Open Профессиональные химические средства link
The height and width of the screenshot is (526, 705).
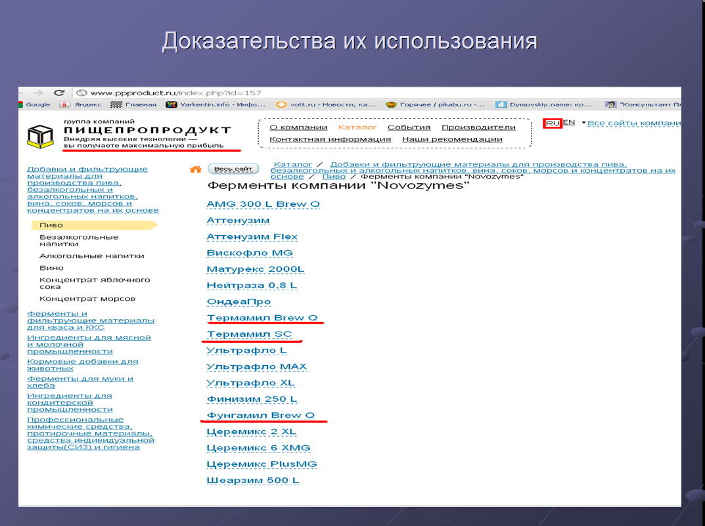tap(91, 433)
